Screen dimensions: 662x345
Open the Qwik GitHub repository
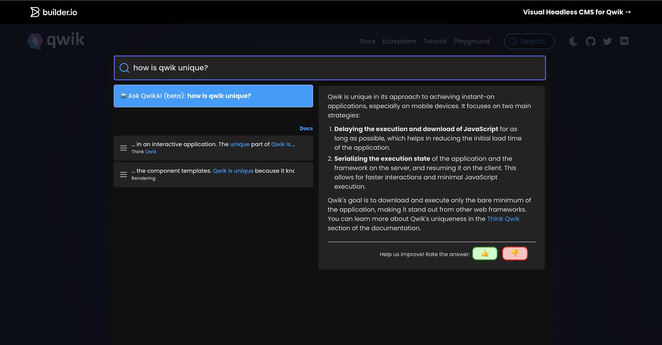pos(591,41)
